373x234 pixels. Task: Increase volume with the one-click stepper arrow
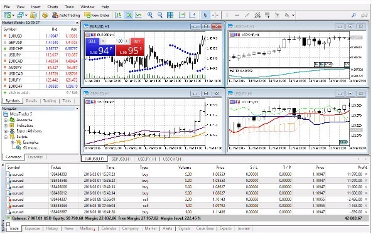point(127,41)
